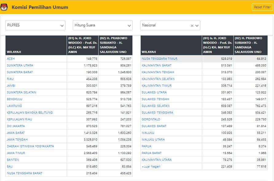The image size is (274, 181).
Task: Click left table (02) Prabowo Subianto header
Action: [115, 45]
